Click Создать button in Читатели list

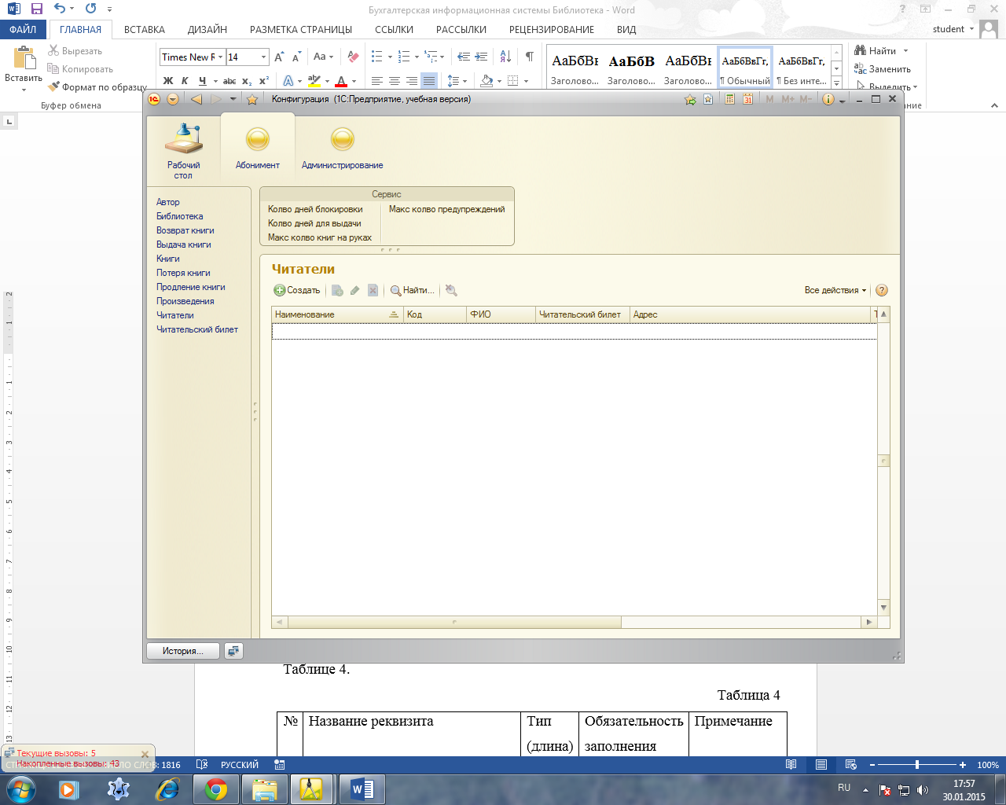pos(297,290)
